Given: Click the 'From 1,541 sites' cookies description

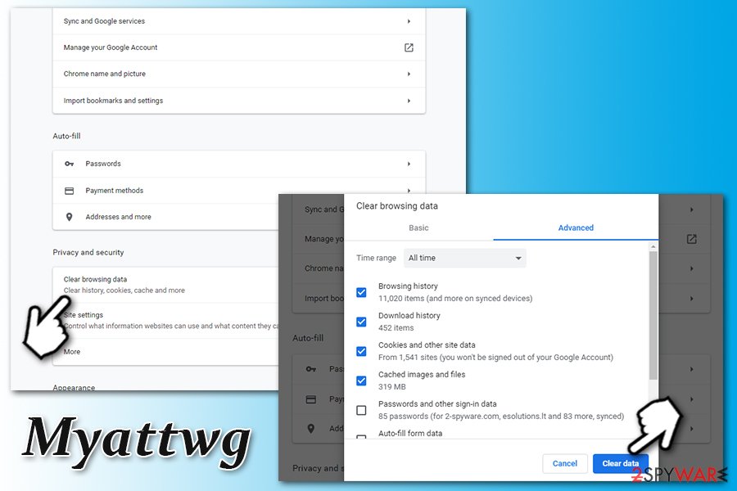Looking at the screenshot, I should pos(496,358).
